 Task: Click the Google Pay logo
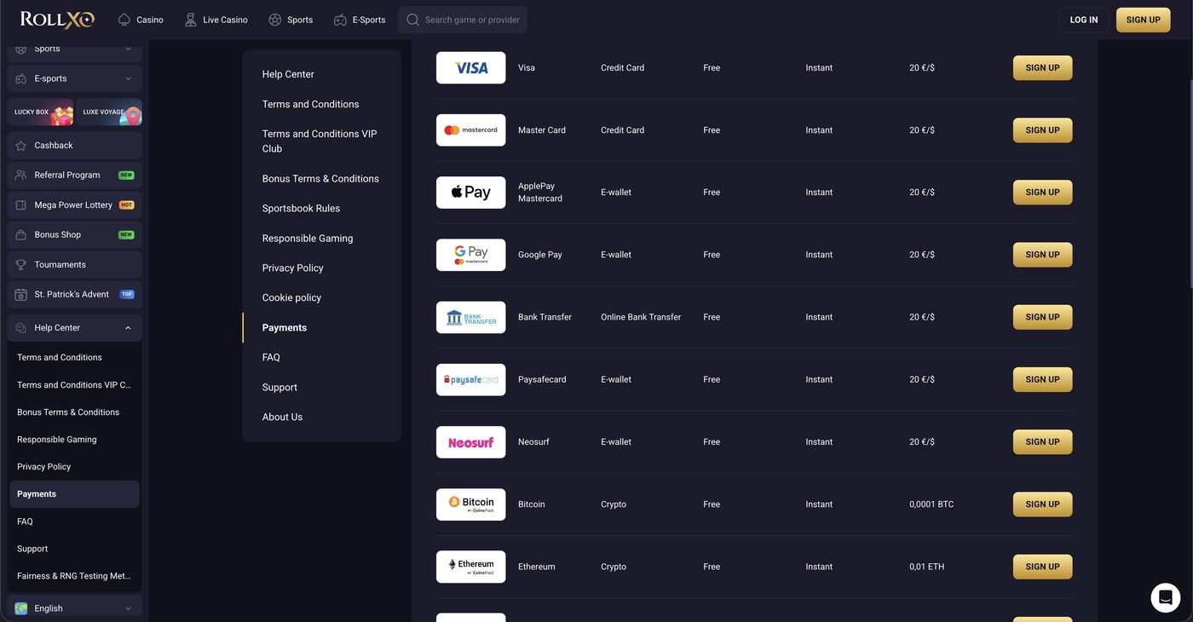[471, 255]
